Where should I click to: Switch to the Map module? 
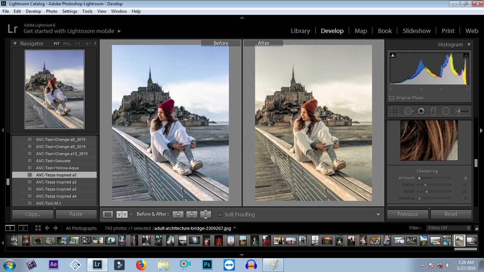[x=361, y=31]
